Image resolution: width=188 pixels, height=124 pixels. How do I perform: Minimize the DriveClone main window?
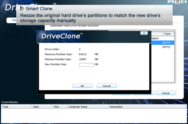point(171,2)
